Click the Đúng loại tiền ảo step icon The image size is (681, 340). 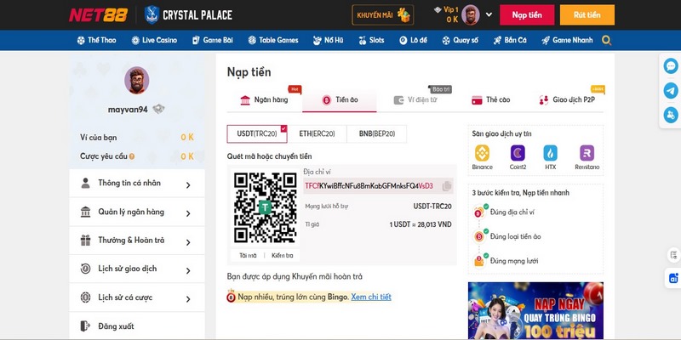480,236
